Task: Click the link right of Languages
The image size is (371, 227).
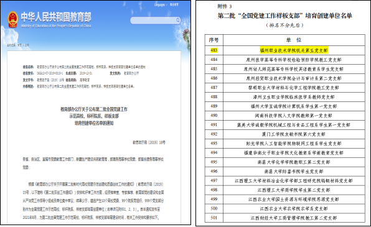Action: click(174, 5)
